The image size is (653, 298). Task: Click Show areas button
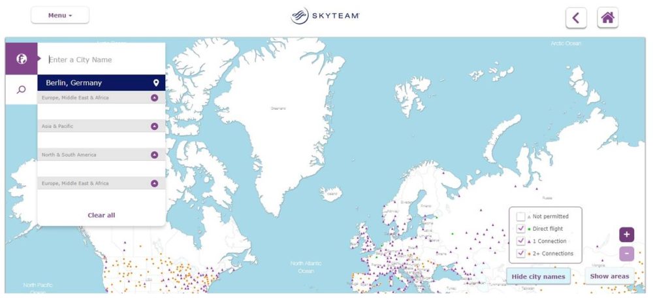tap(609, 276)
